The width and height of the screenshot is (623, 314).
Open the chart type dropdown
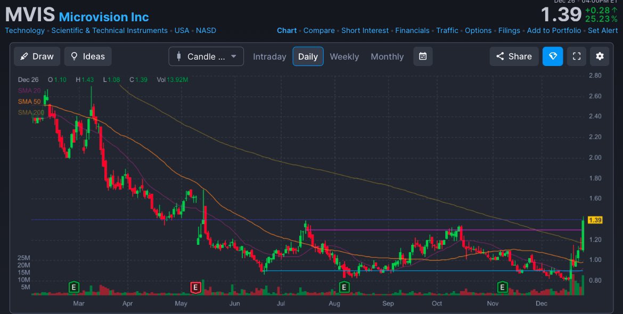(x=233, y=56)
